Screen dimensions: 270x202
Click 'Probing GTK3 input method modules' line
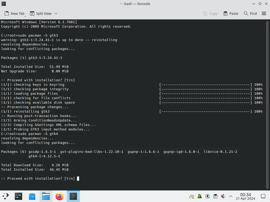[45, 129]
